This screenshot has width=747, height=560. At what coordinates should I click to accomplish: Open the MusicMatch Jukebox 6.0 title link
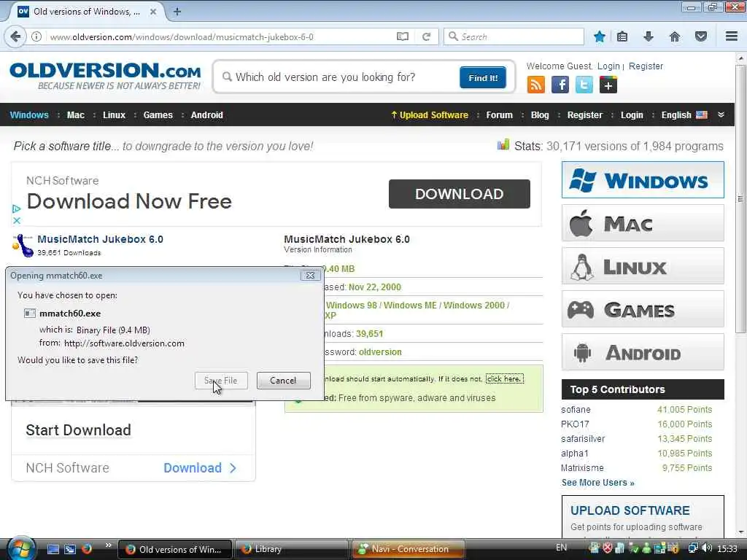point(100,239)
